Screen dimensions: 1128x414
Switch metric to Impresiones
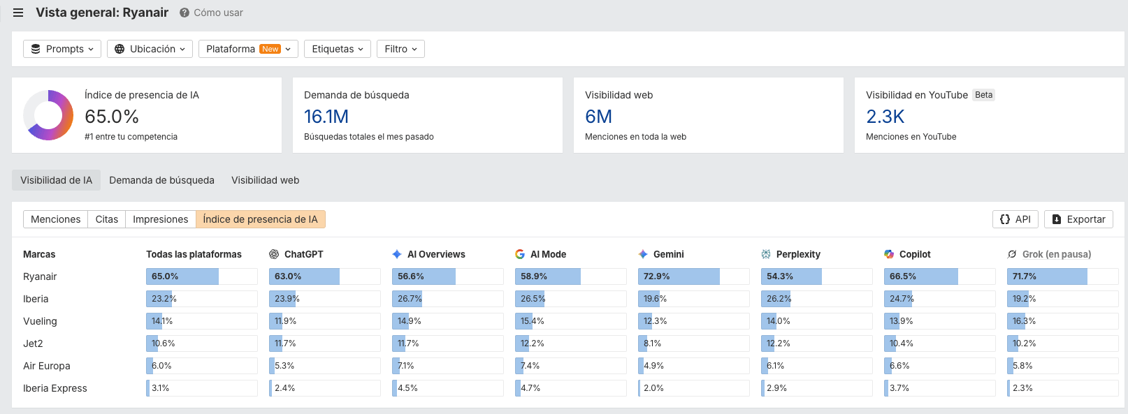[x=161, y=219]
